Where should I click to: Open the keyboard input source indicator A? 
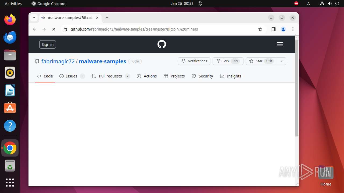click(309, 3)
